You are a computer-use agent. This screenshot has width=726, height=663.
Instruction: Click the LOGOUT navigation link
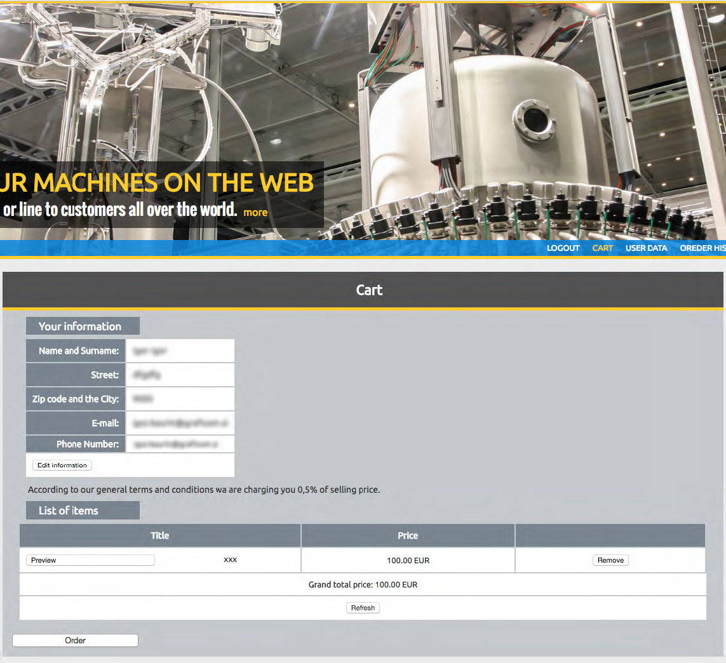pyautogui.click(x=563, y=248)
